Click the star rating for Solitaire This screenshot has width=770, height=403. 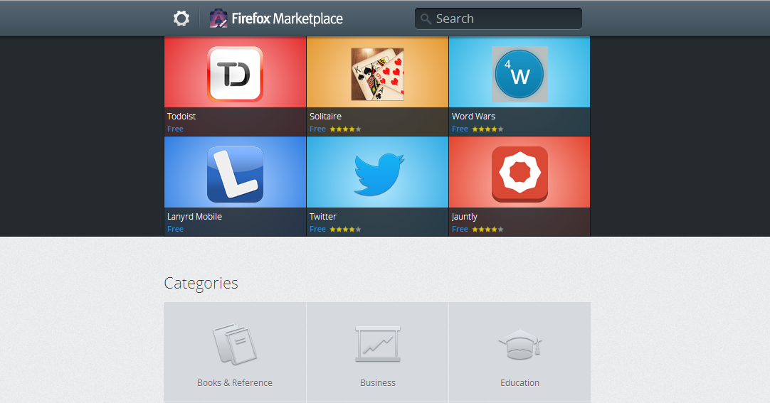345,129
